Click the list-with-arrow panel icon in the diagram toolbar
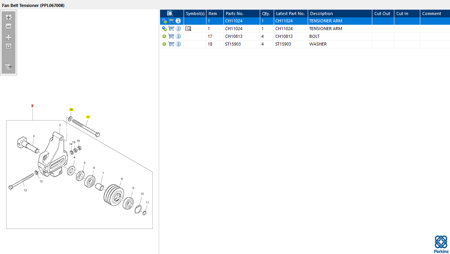This screenshot has width=450, height=254. [x=9, y=67]
